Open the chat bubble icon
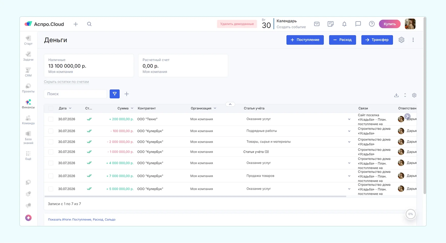The width and height of the screenshot is (446, 243). [358, 24]
